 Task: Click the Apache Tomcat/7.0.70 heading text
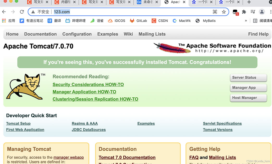(38, 46)
